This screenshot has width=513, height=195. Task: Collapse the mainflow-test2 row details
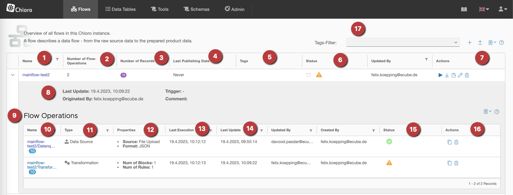[x=13, y=75]
